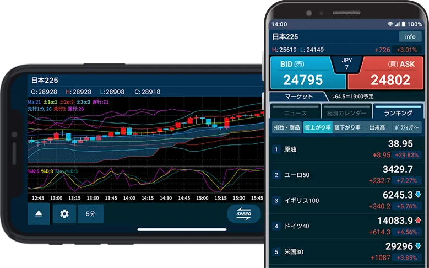
Task: Tap the red up arrow beside 14083.9
Action: coord(418,221)
